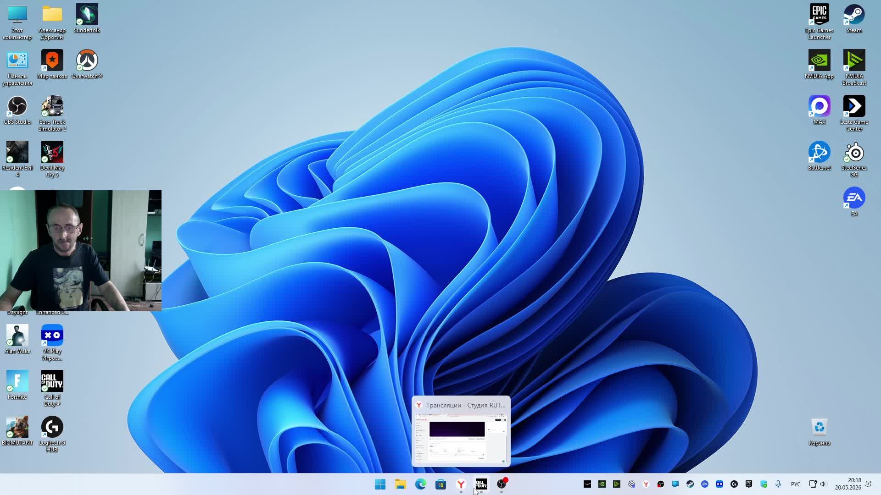The width and height of the screenshot is (881, 495).
Task: Open Microsoft Store from the taskbar
Action: 440,484
